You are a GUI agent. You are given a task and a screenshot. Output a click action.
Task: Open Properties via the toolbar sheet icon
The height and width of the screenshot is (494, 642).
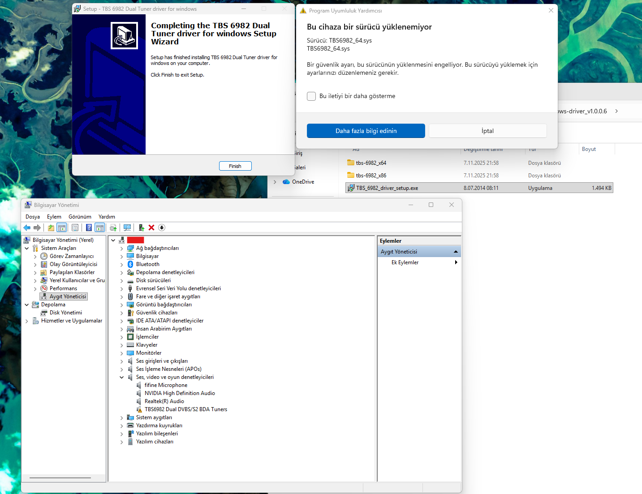coord(75,228)
